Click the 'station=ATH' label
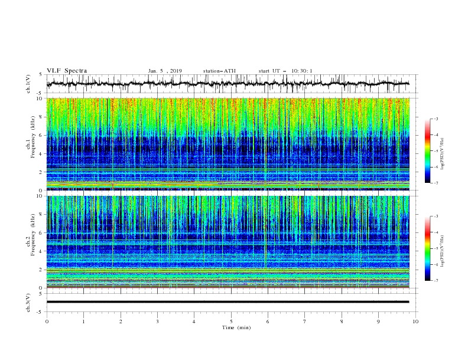 pos(219,71)
